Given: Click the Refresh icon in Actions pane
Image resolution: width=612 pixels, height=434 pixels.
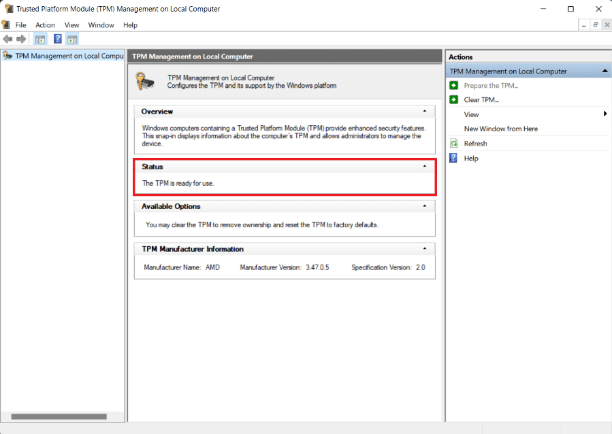Looking at the screenshot, I should point(454,144).
